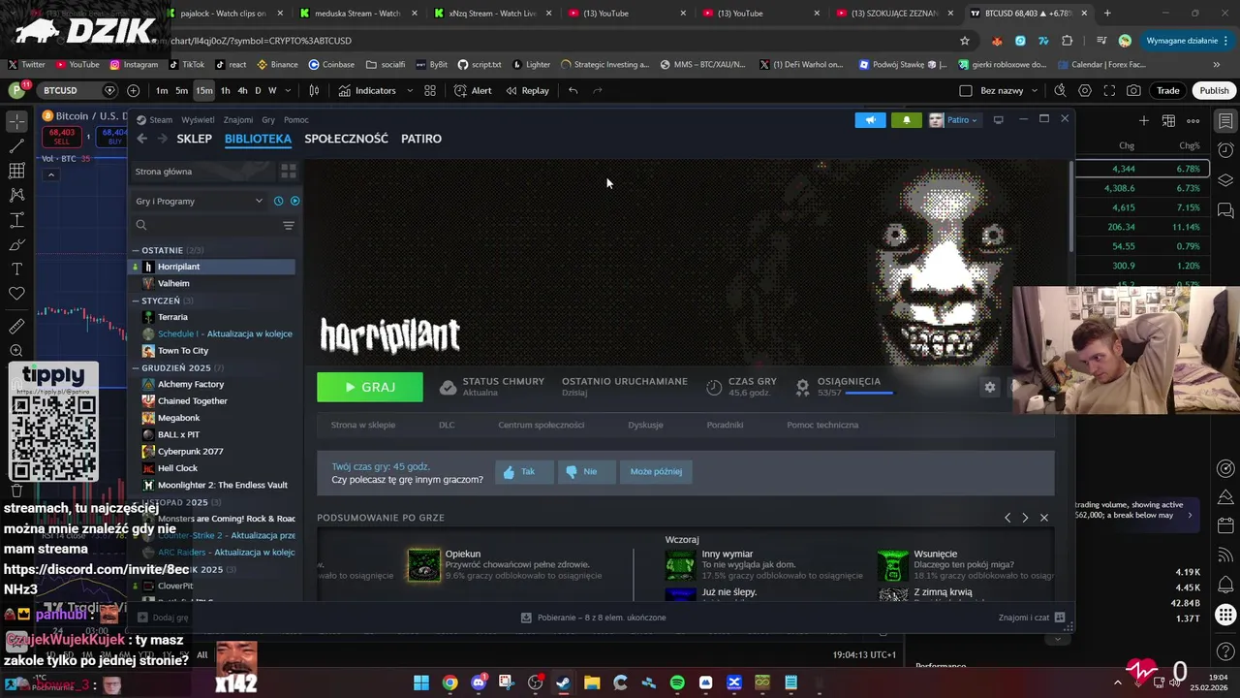
Task: Open TradingView alerts clock panel
Action: (1225, 150)
